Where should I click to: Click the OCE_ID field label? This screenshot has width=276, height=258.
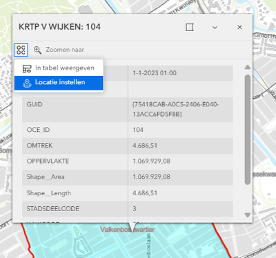(x=38, y=130)
